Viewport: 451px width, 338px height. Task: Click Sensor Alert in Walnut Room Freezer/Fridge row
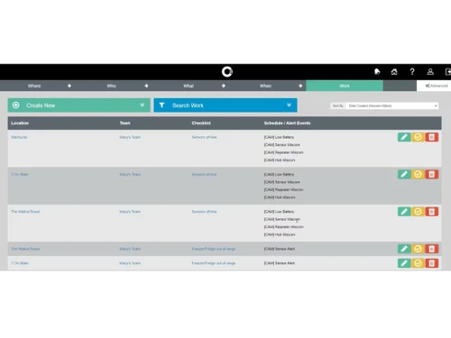(x=280, y=249)
